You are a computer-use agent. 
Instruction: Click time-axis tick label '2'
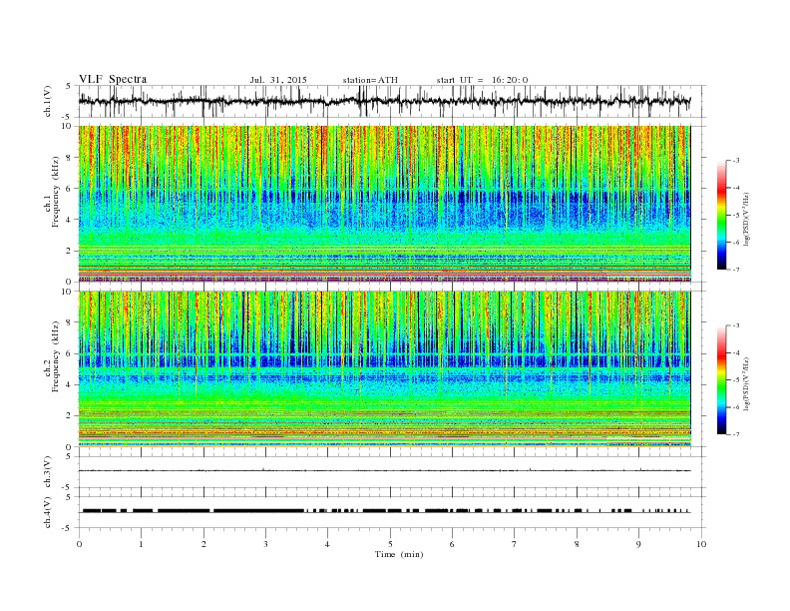tap(203, 544)
